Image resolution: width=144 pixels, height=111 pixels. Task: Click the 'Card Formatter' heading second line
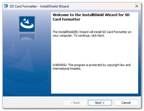tap(66, 19)
